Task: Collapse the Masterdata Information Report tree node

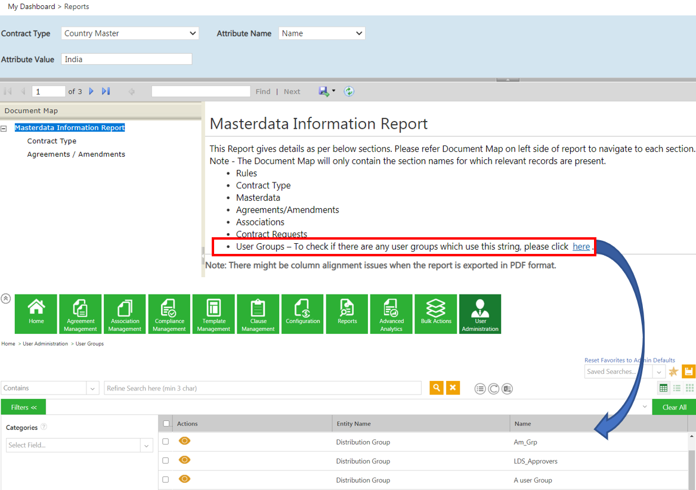Action: [4, 128]
